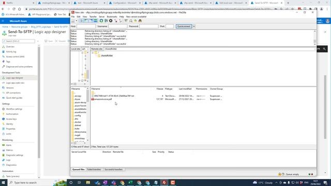Search files with binoculars icon

140,21
